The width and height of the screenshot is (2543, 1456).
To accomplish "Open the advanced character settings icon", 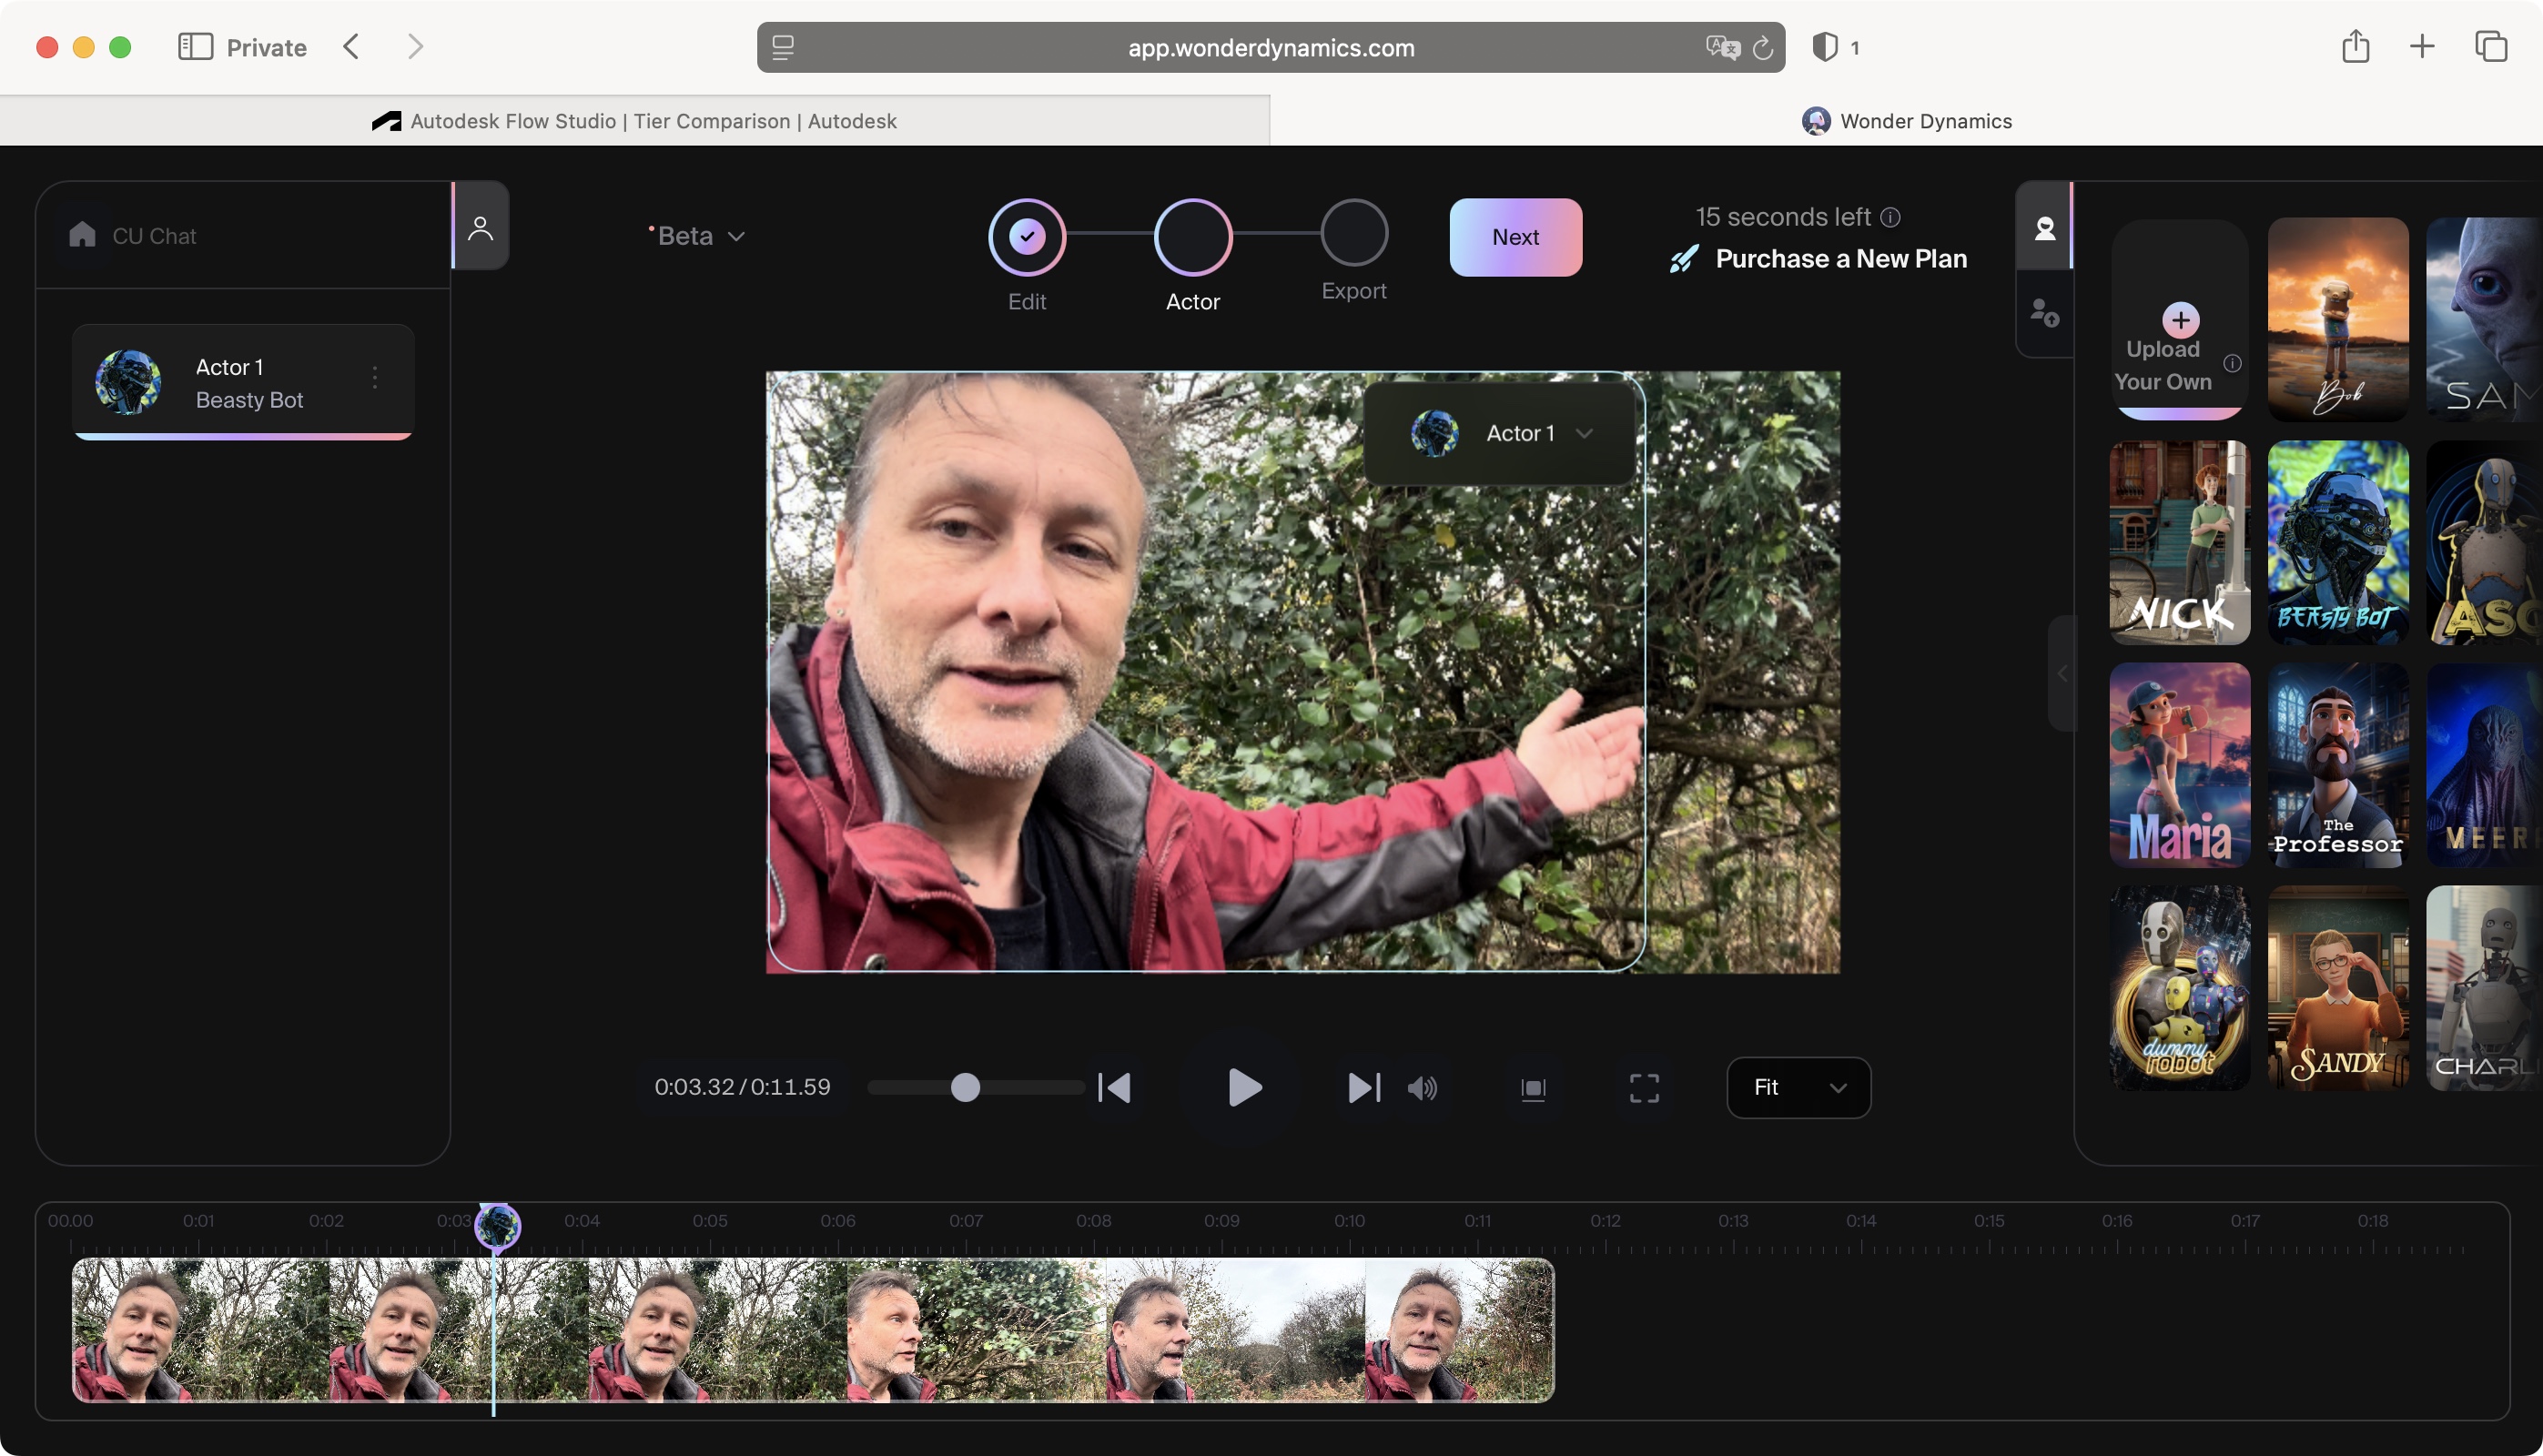I will tap(2044, 313).
